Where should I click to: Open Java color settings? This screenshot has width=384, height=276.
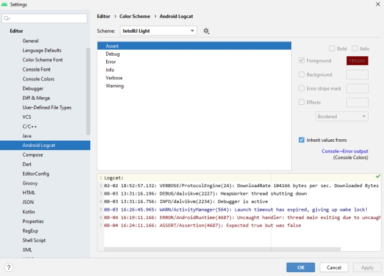27,136
